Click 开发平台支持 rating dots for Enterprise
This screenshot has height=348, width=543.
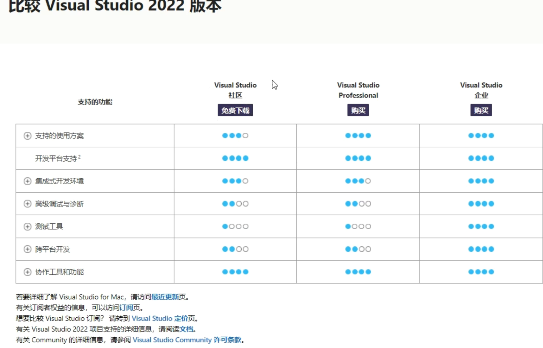point(481,158)
